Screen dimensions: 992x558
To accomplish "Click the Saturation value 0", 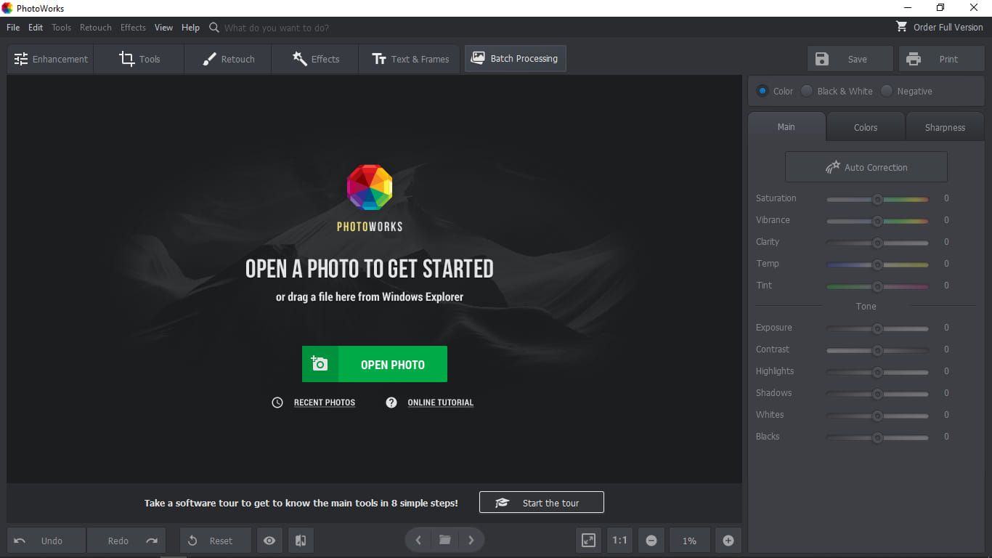I will (x=946, y=198).
